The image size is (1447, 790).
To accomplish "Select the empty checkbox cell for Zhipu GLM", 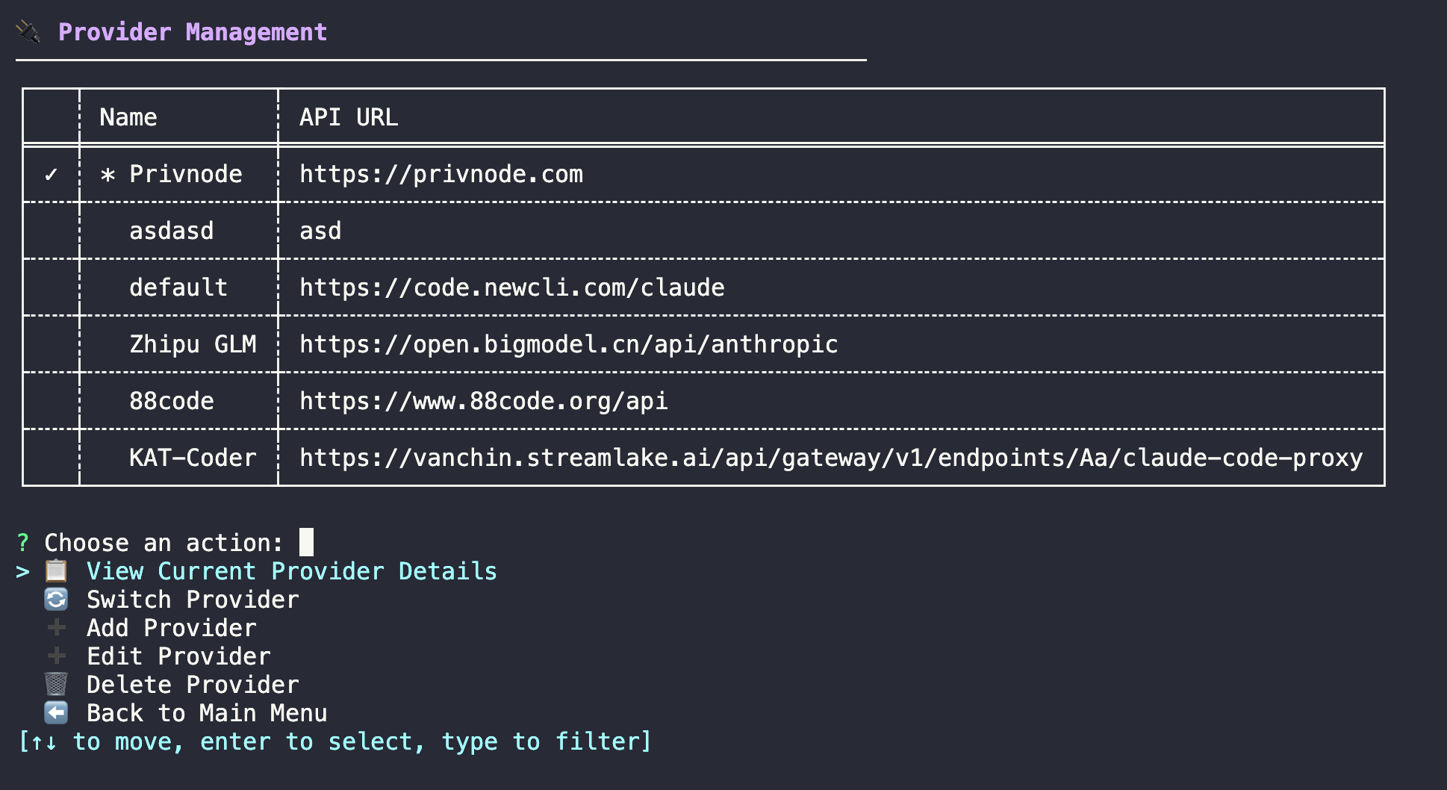I will (50, 344).
